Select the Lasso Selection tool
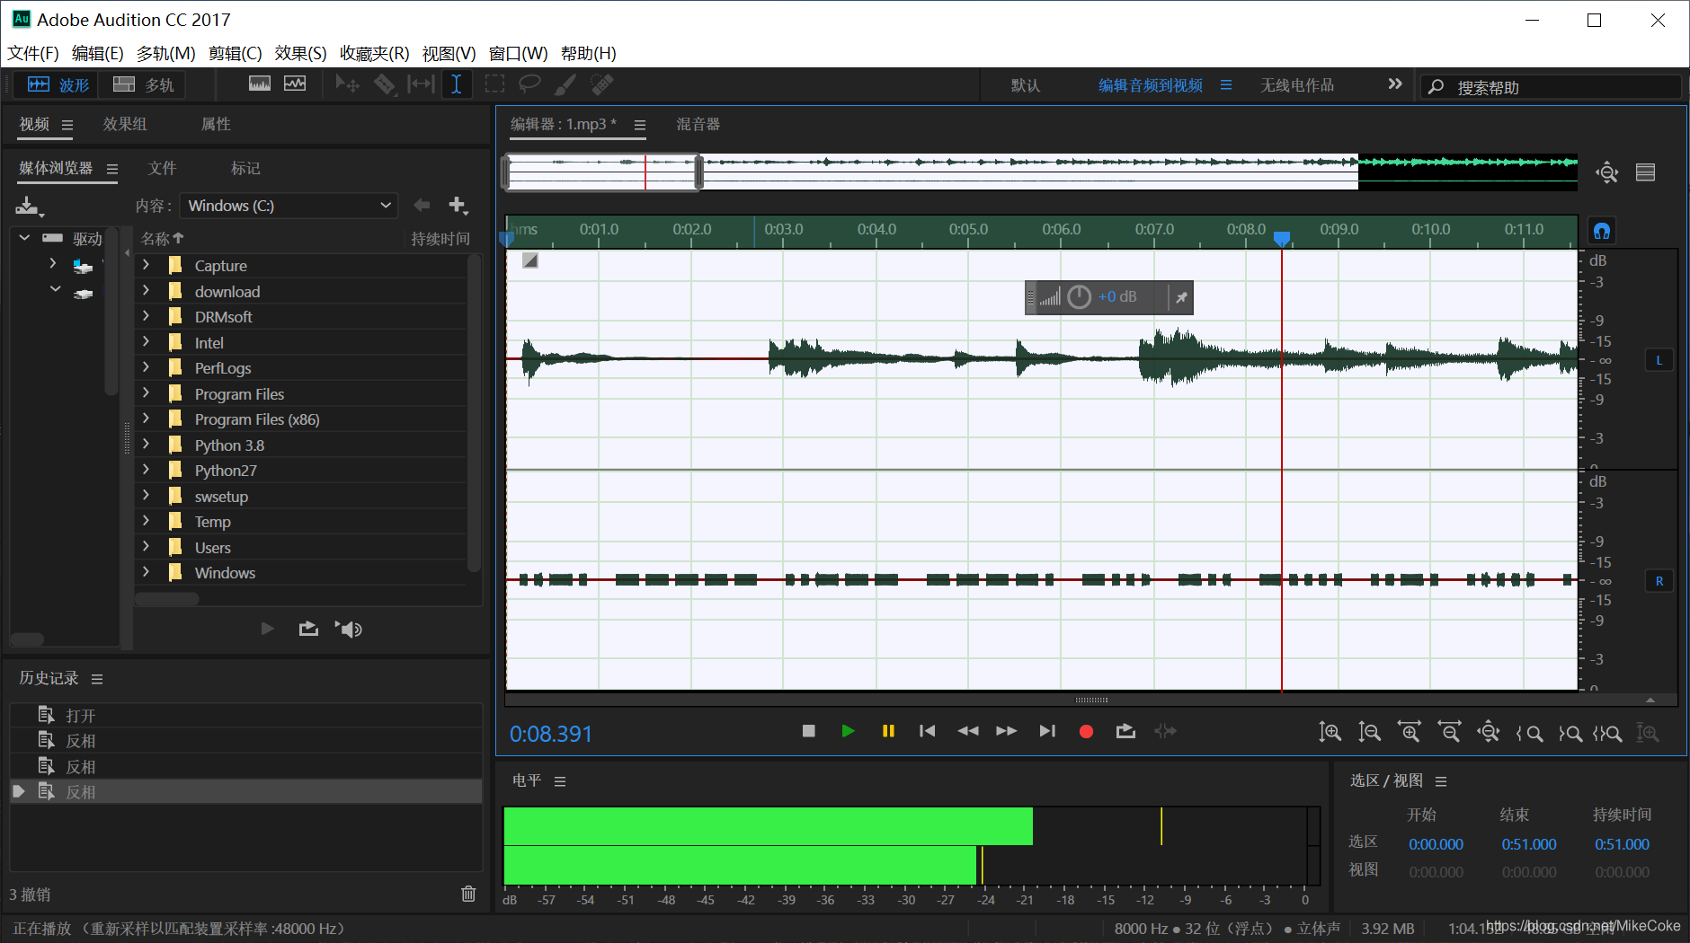This screenshot has width=1690, height=943. 529,84
